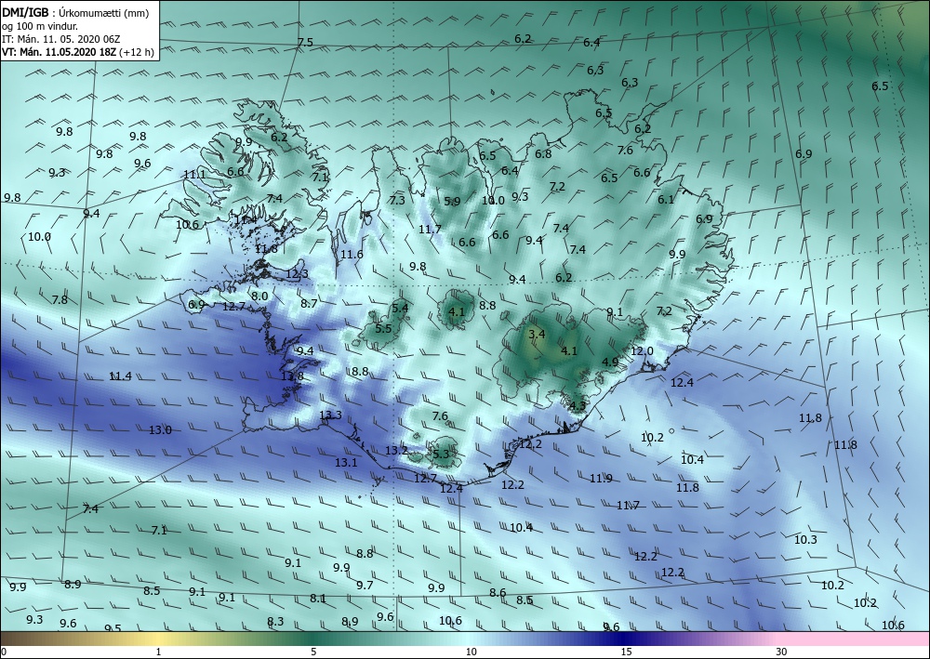Select the '6.8' value in the north
This screenshot has height=659, width=930.
(543, 154)
